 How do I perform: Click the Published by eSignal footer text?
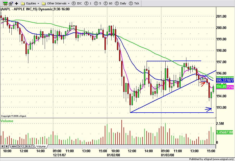point(211,159)
